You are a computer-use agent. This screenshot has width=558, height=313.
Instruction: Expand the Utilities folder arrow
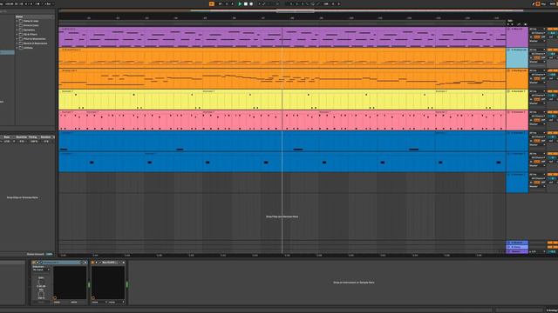click(17, 48)
